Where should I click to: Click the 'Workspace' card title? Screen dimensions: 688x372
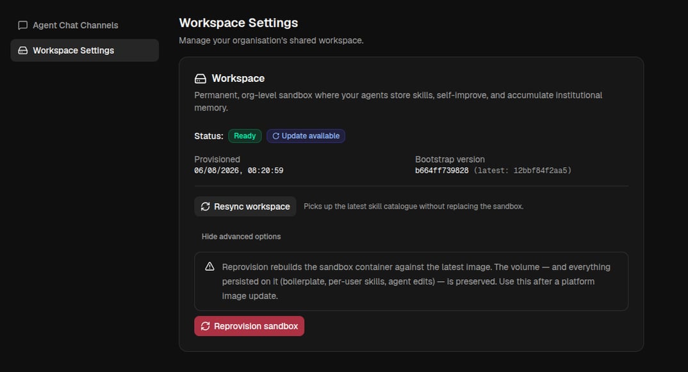(x=238, y=79)
